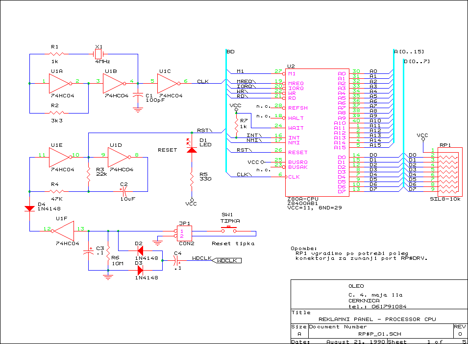Select the NMI\ net label
The image size is (468, 344).
pos(254,140)
